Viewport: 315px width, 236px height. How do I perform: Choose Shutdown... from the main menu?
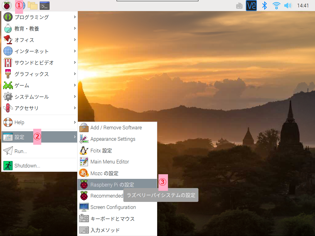coord(27,166)
